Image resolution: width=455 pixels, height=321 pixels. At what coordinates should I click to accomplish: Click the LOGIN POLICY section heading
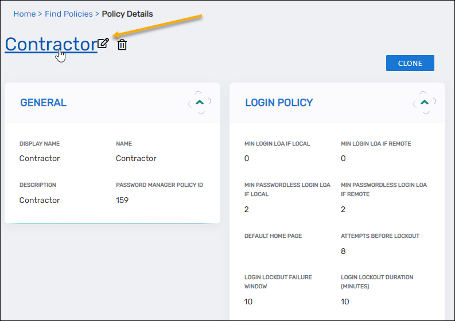[x=279, y=103]
